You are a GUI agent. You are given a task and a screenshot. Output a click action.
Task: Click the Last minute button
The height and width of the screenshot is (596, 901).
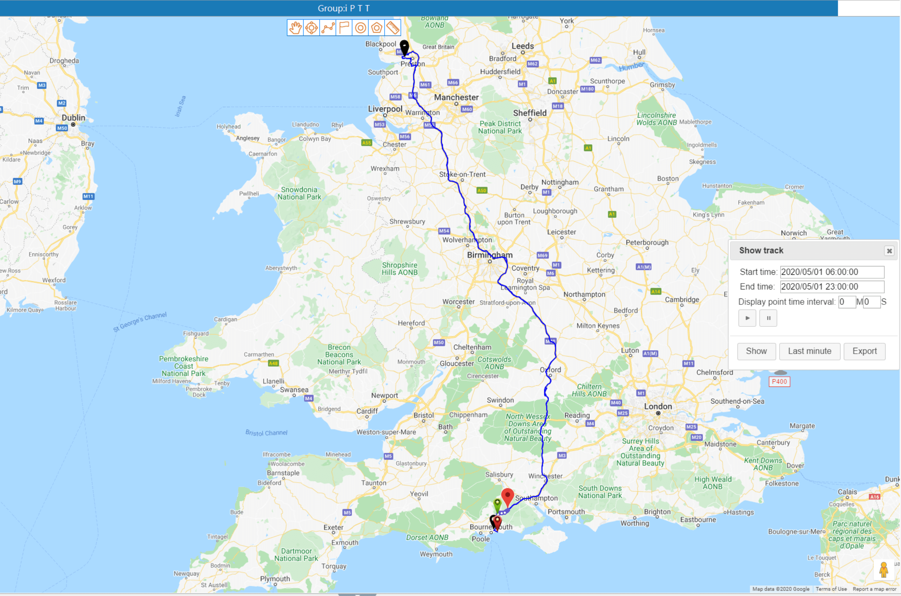(x=808, y=351)
